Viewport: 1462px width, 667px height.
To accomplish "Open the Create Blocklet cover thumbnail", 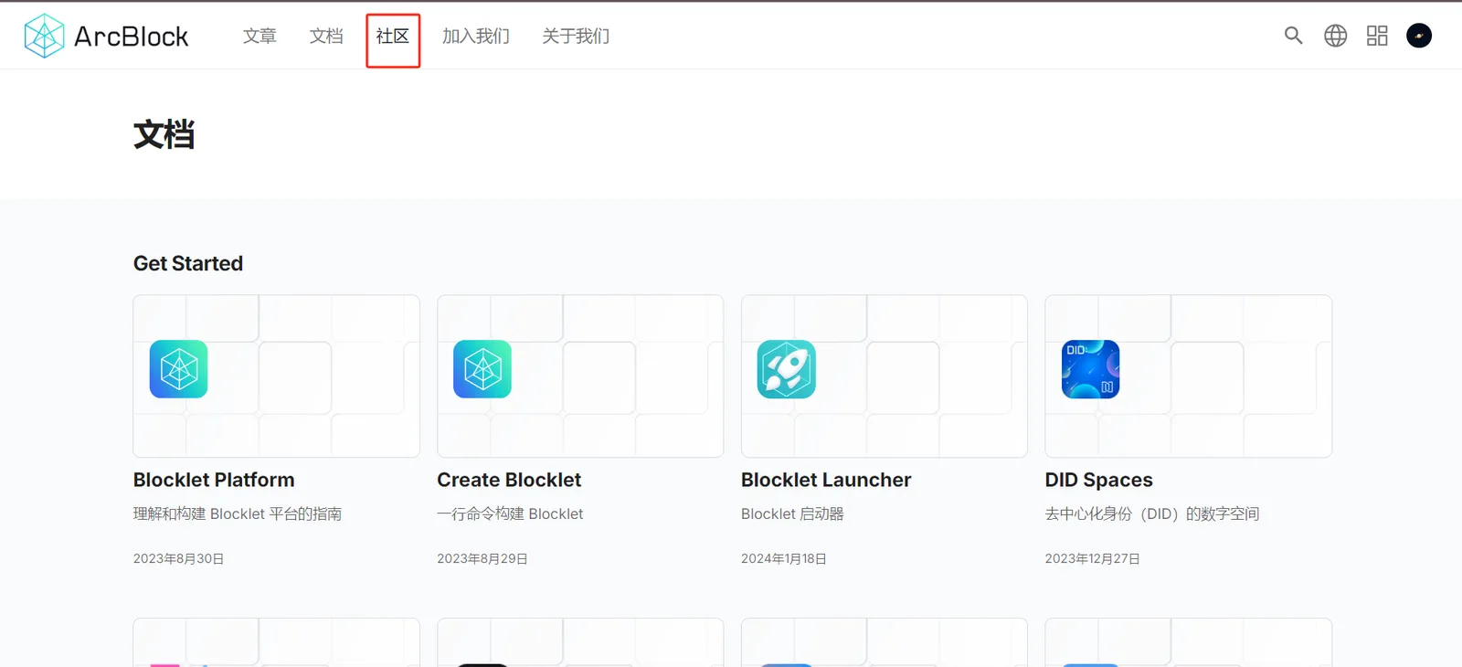I will click(x=580, y=376).
